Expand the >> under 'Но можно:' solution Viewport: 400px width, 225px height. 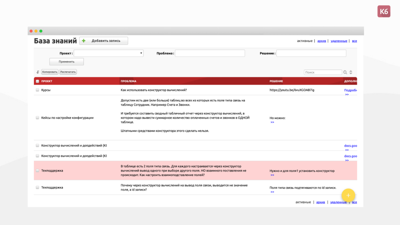click(272, 122)
